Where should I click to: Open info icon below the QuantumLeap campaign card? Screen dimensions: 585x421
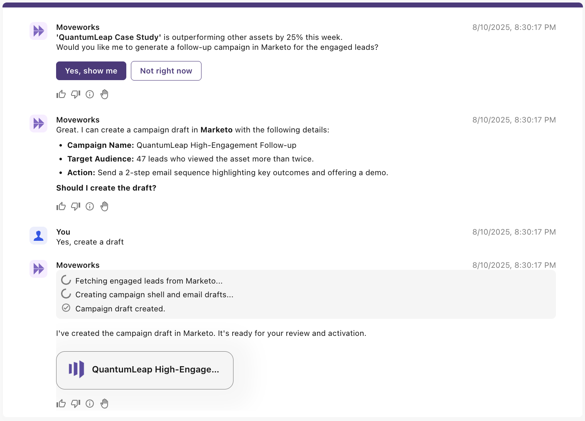pyautogui.click(x=90, y=404)
